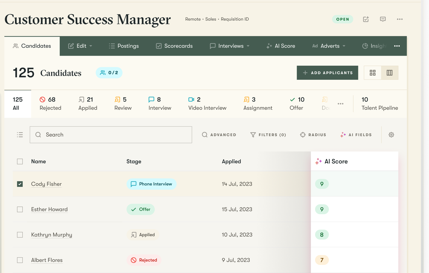Show overflow tabs in green navigation bar

point(397,46)
